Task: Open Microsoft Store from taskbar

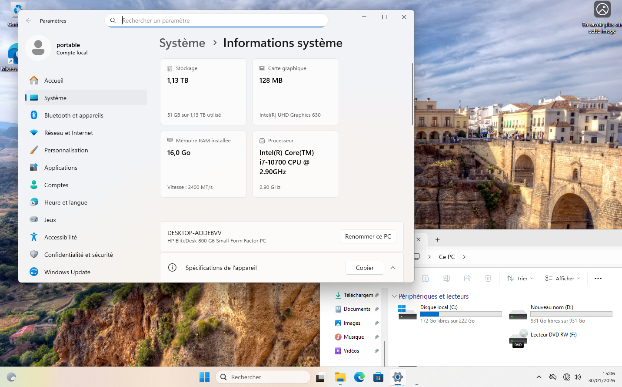Action: [x=378, y=377]
